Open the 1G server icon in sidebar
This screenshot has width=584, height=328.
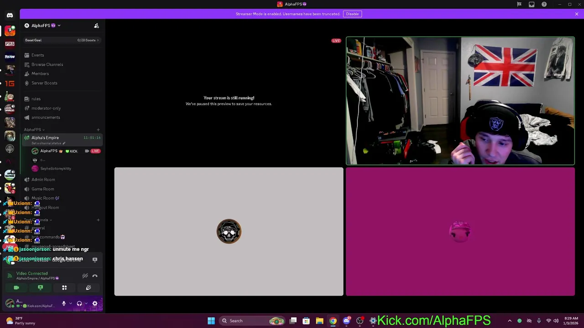coord(10,83)
